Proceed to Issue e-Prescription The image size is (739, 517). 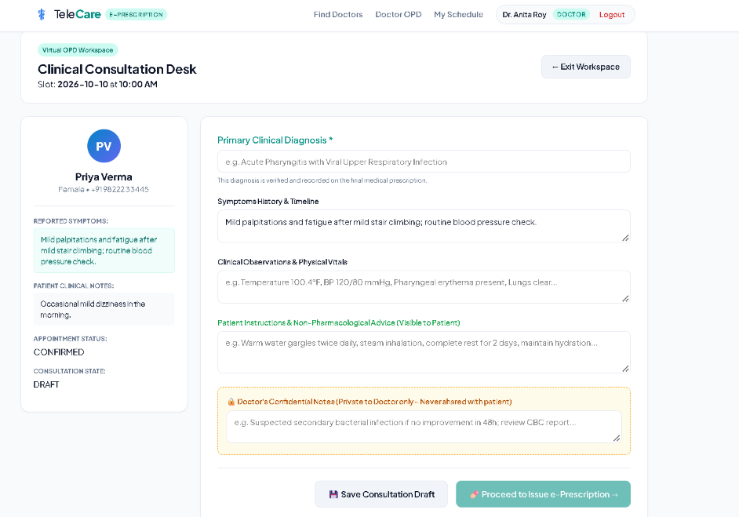pos(543,494)
